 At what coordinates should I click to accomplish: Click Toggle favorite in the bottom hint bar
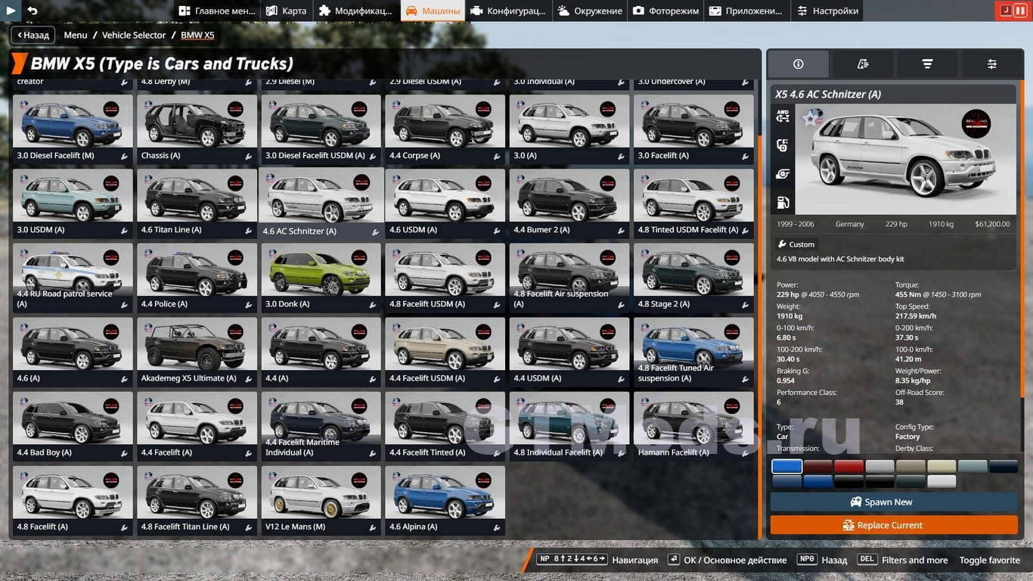(989, 560)
